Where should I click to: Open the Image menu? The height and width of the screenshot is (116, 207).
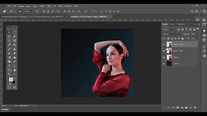(21, 6)
